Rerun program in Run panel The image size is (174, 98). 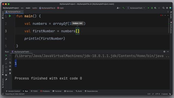6,55
